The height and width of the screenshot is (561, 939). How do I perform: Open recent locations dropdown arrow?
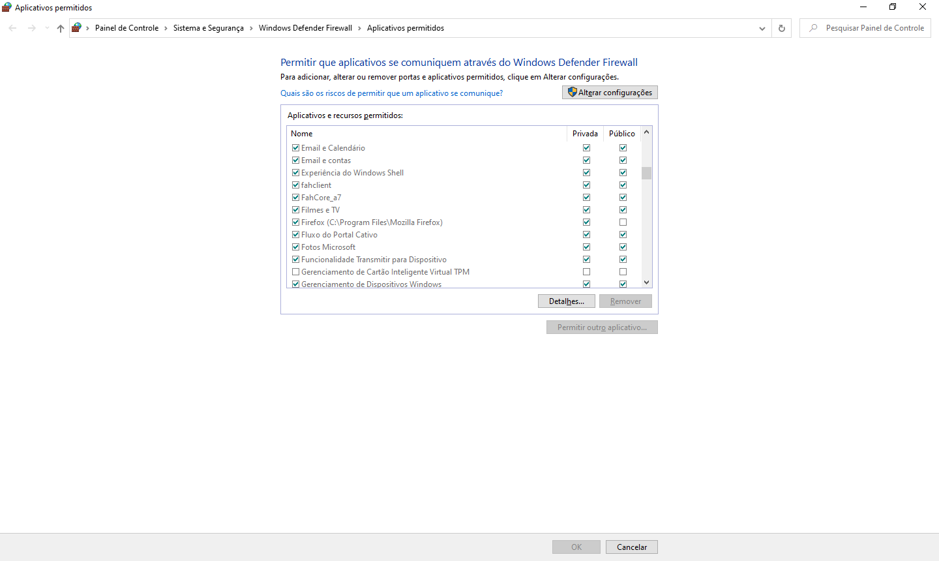coord(47,28)
